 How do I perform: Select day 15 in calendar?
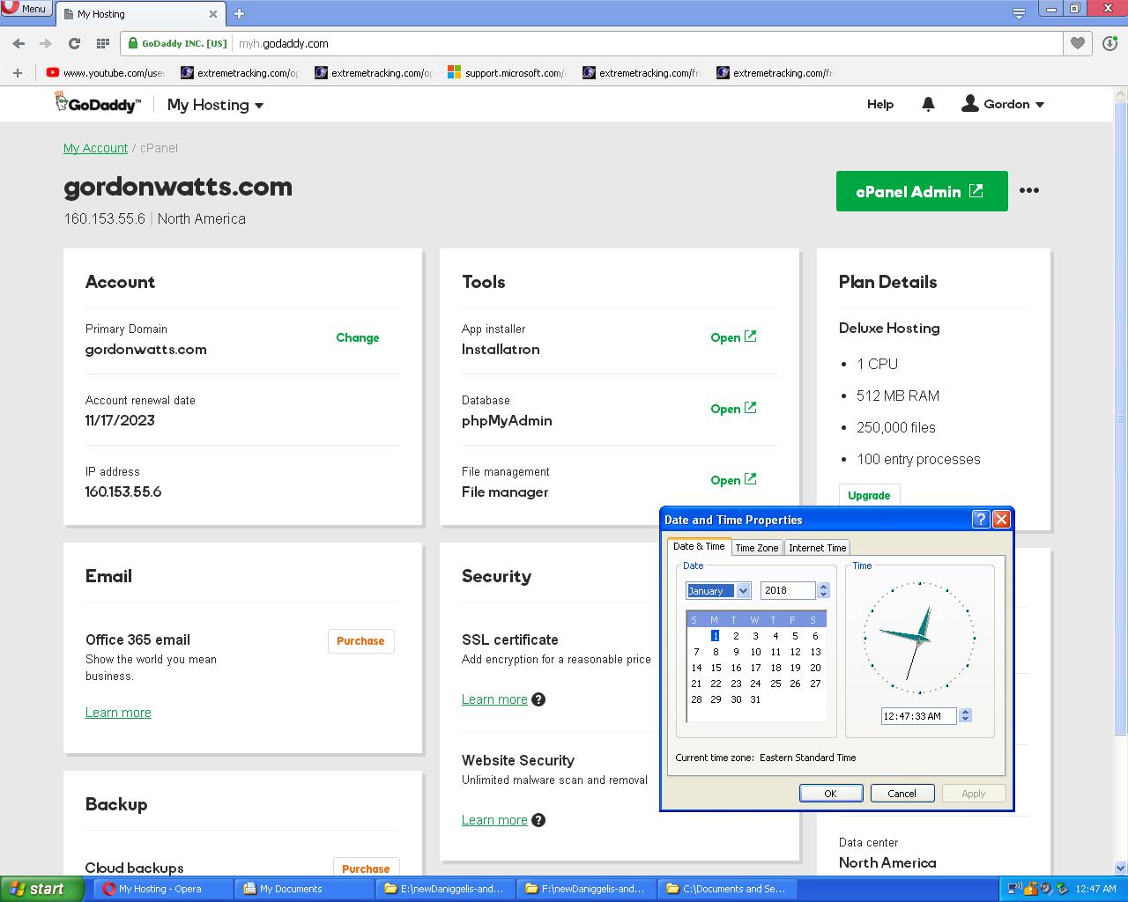[x=716, y=668]
